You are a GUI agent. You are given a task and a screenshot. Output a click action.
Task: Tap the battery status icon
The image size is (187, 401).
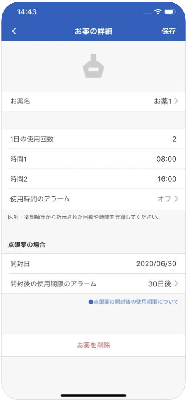coord(169,12)
